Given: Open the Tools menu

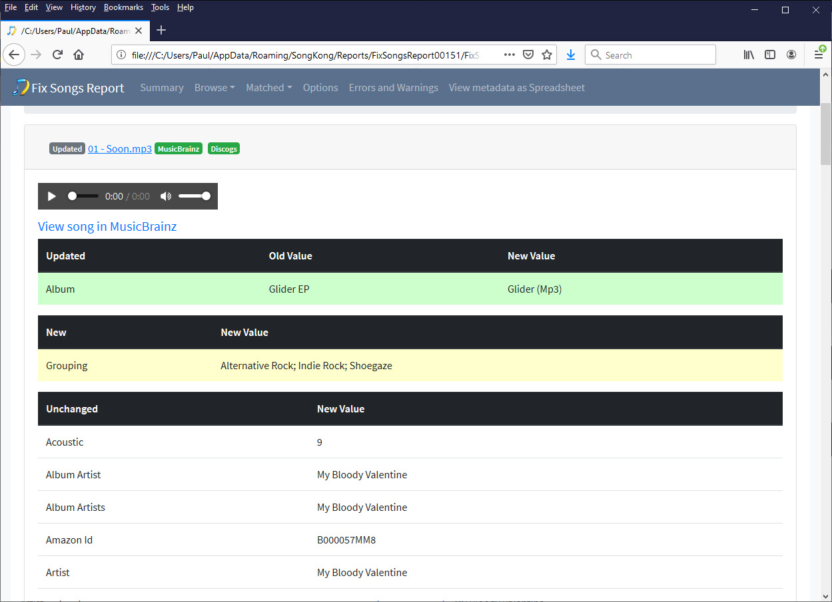Looking at the screenshot, I should click(x=160, y=7).
